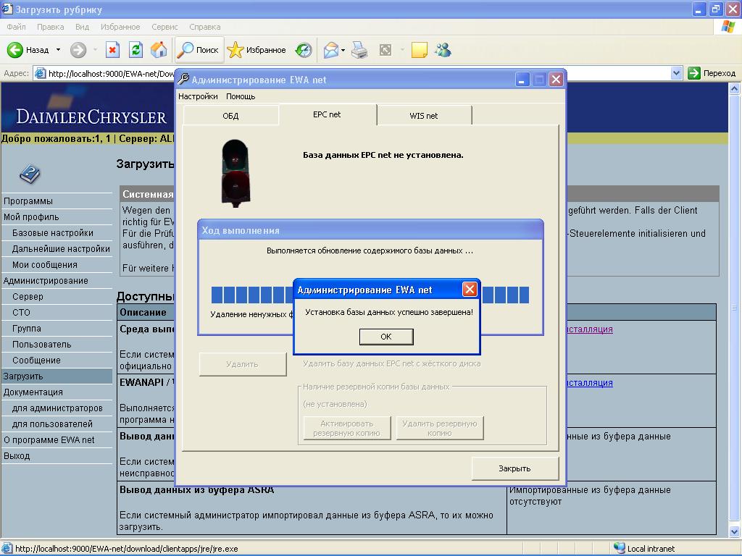Open Search (Поиск) in browser toolbar
The width and height of the screenshot is (742, 556).
pyautogui.click(x=199, y=50)
